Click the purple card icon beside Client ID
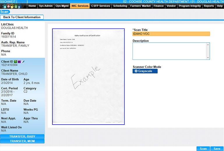The image size is (224, 151). tap(19, 62)
